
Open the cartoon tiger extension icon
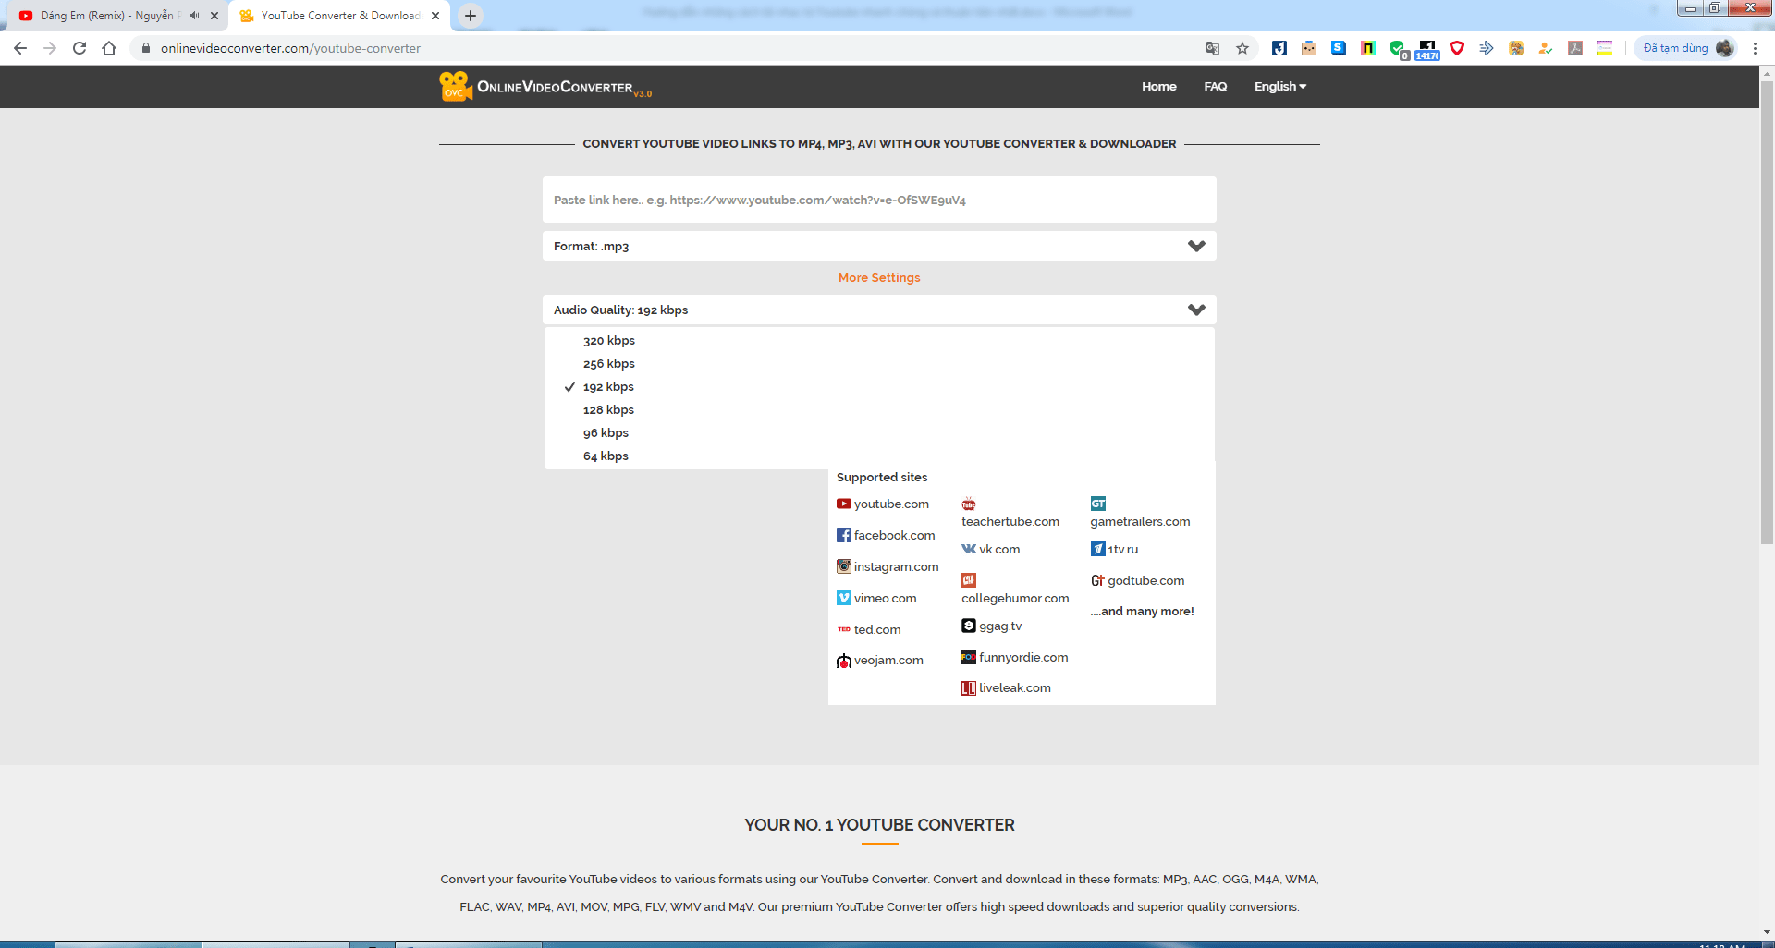(1516, 48)
